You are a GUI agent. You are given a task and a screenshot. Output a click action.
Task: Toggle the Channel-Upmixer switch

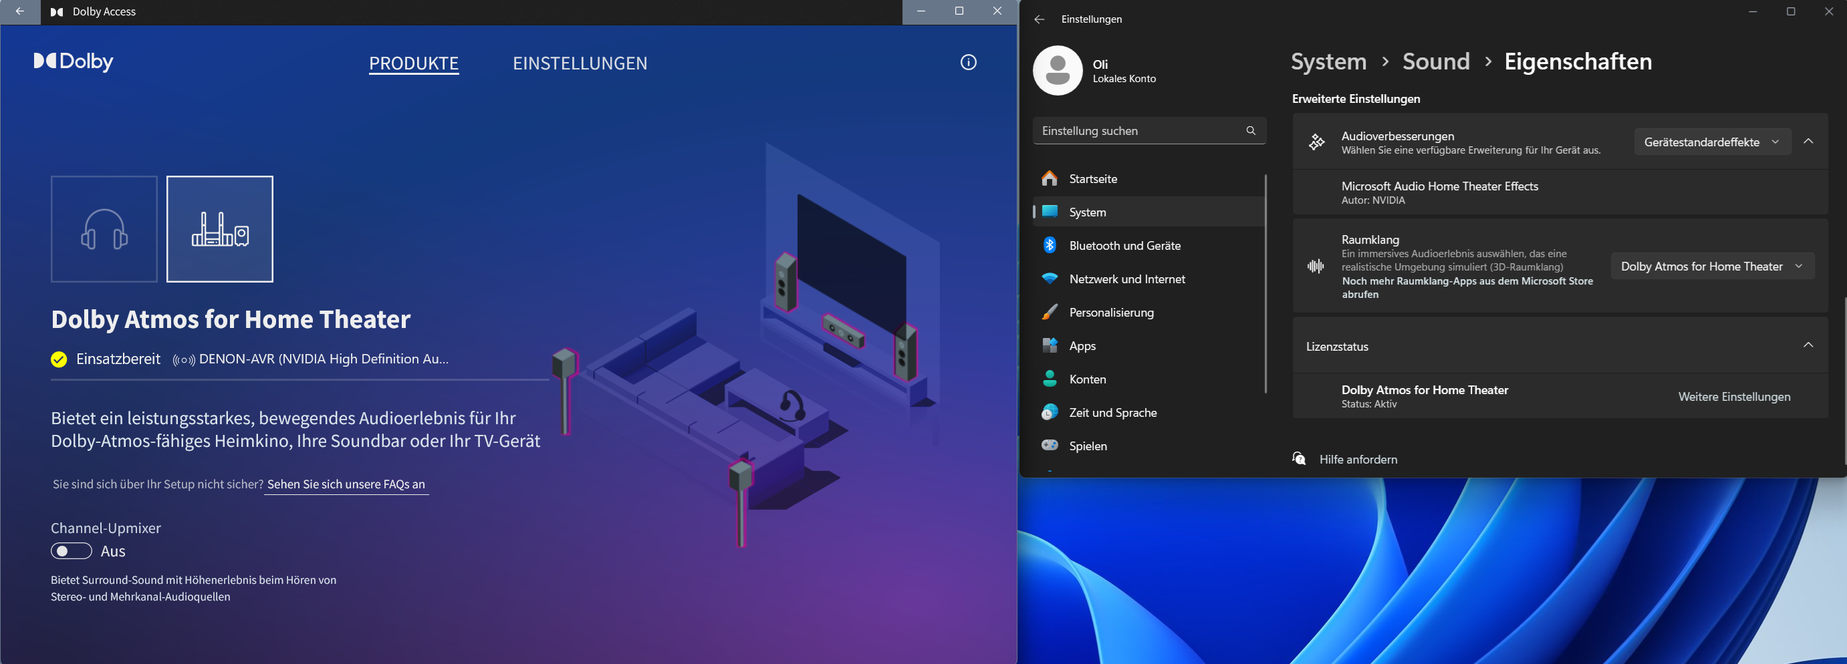click(71, 551)
